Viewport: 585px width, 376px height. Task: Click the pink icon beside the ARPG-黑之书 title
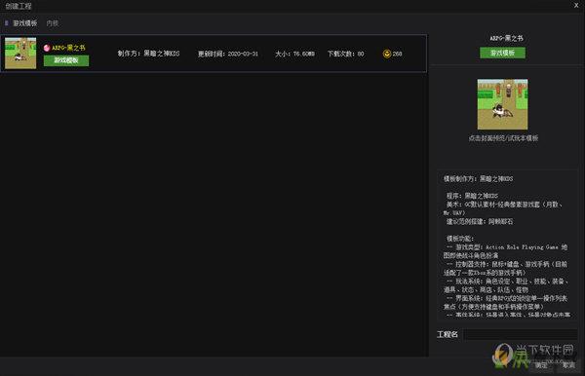[47, 48]
